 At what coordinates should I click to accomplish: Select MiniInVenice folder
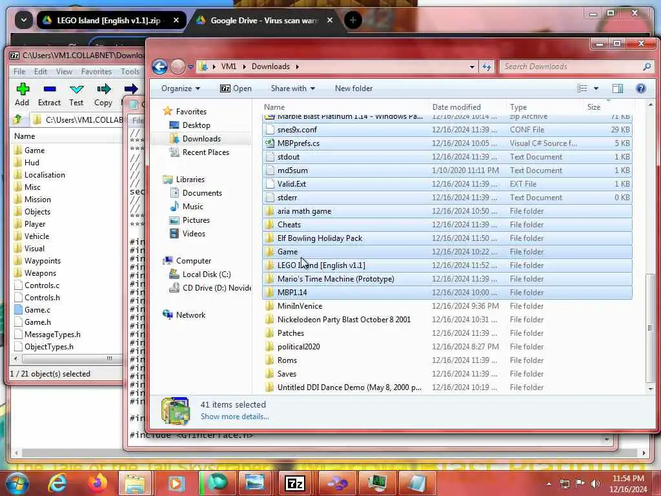coord(300,306)
